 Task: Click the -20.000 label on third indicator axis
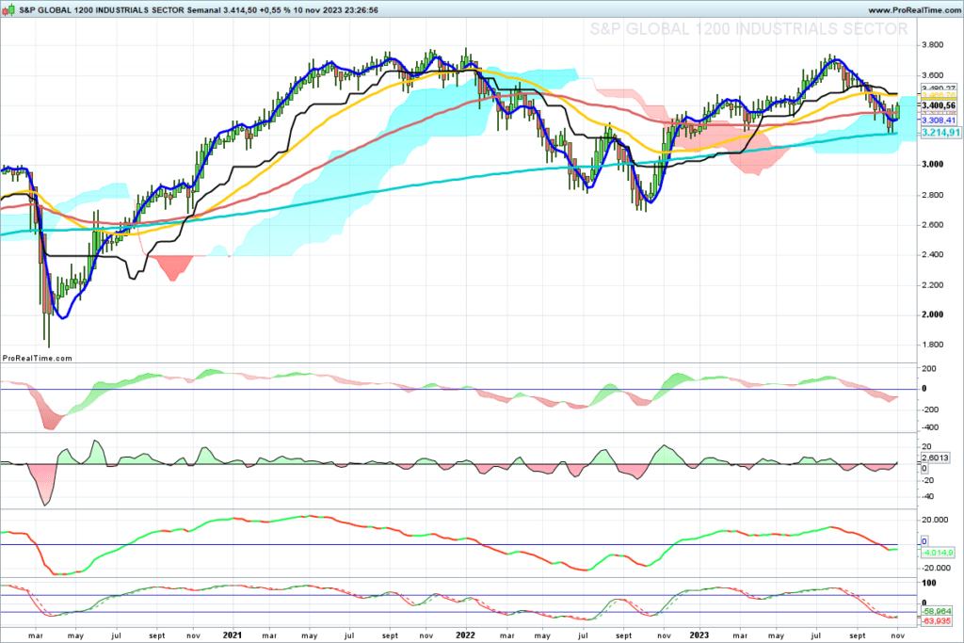[936, 569]
